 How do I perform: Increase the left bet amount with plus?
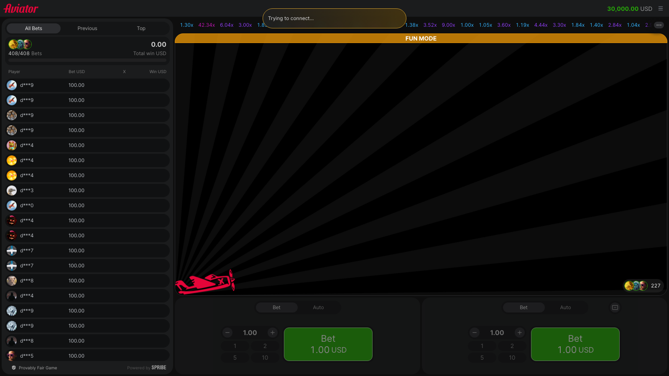point(273,333)
